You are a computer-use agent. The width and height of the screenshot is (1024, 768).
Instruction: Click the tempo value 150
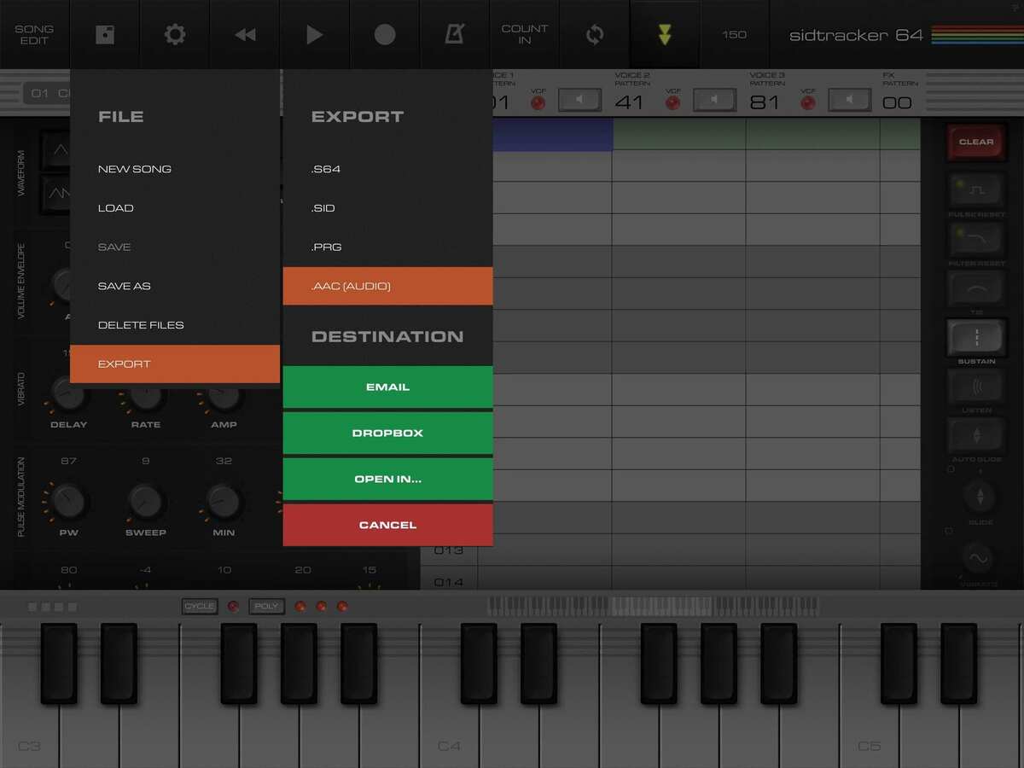(734, 35)
